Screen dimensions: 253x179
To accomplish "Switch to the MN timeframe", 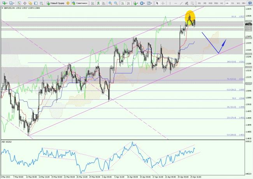I will (244, 3).
